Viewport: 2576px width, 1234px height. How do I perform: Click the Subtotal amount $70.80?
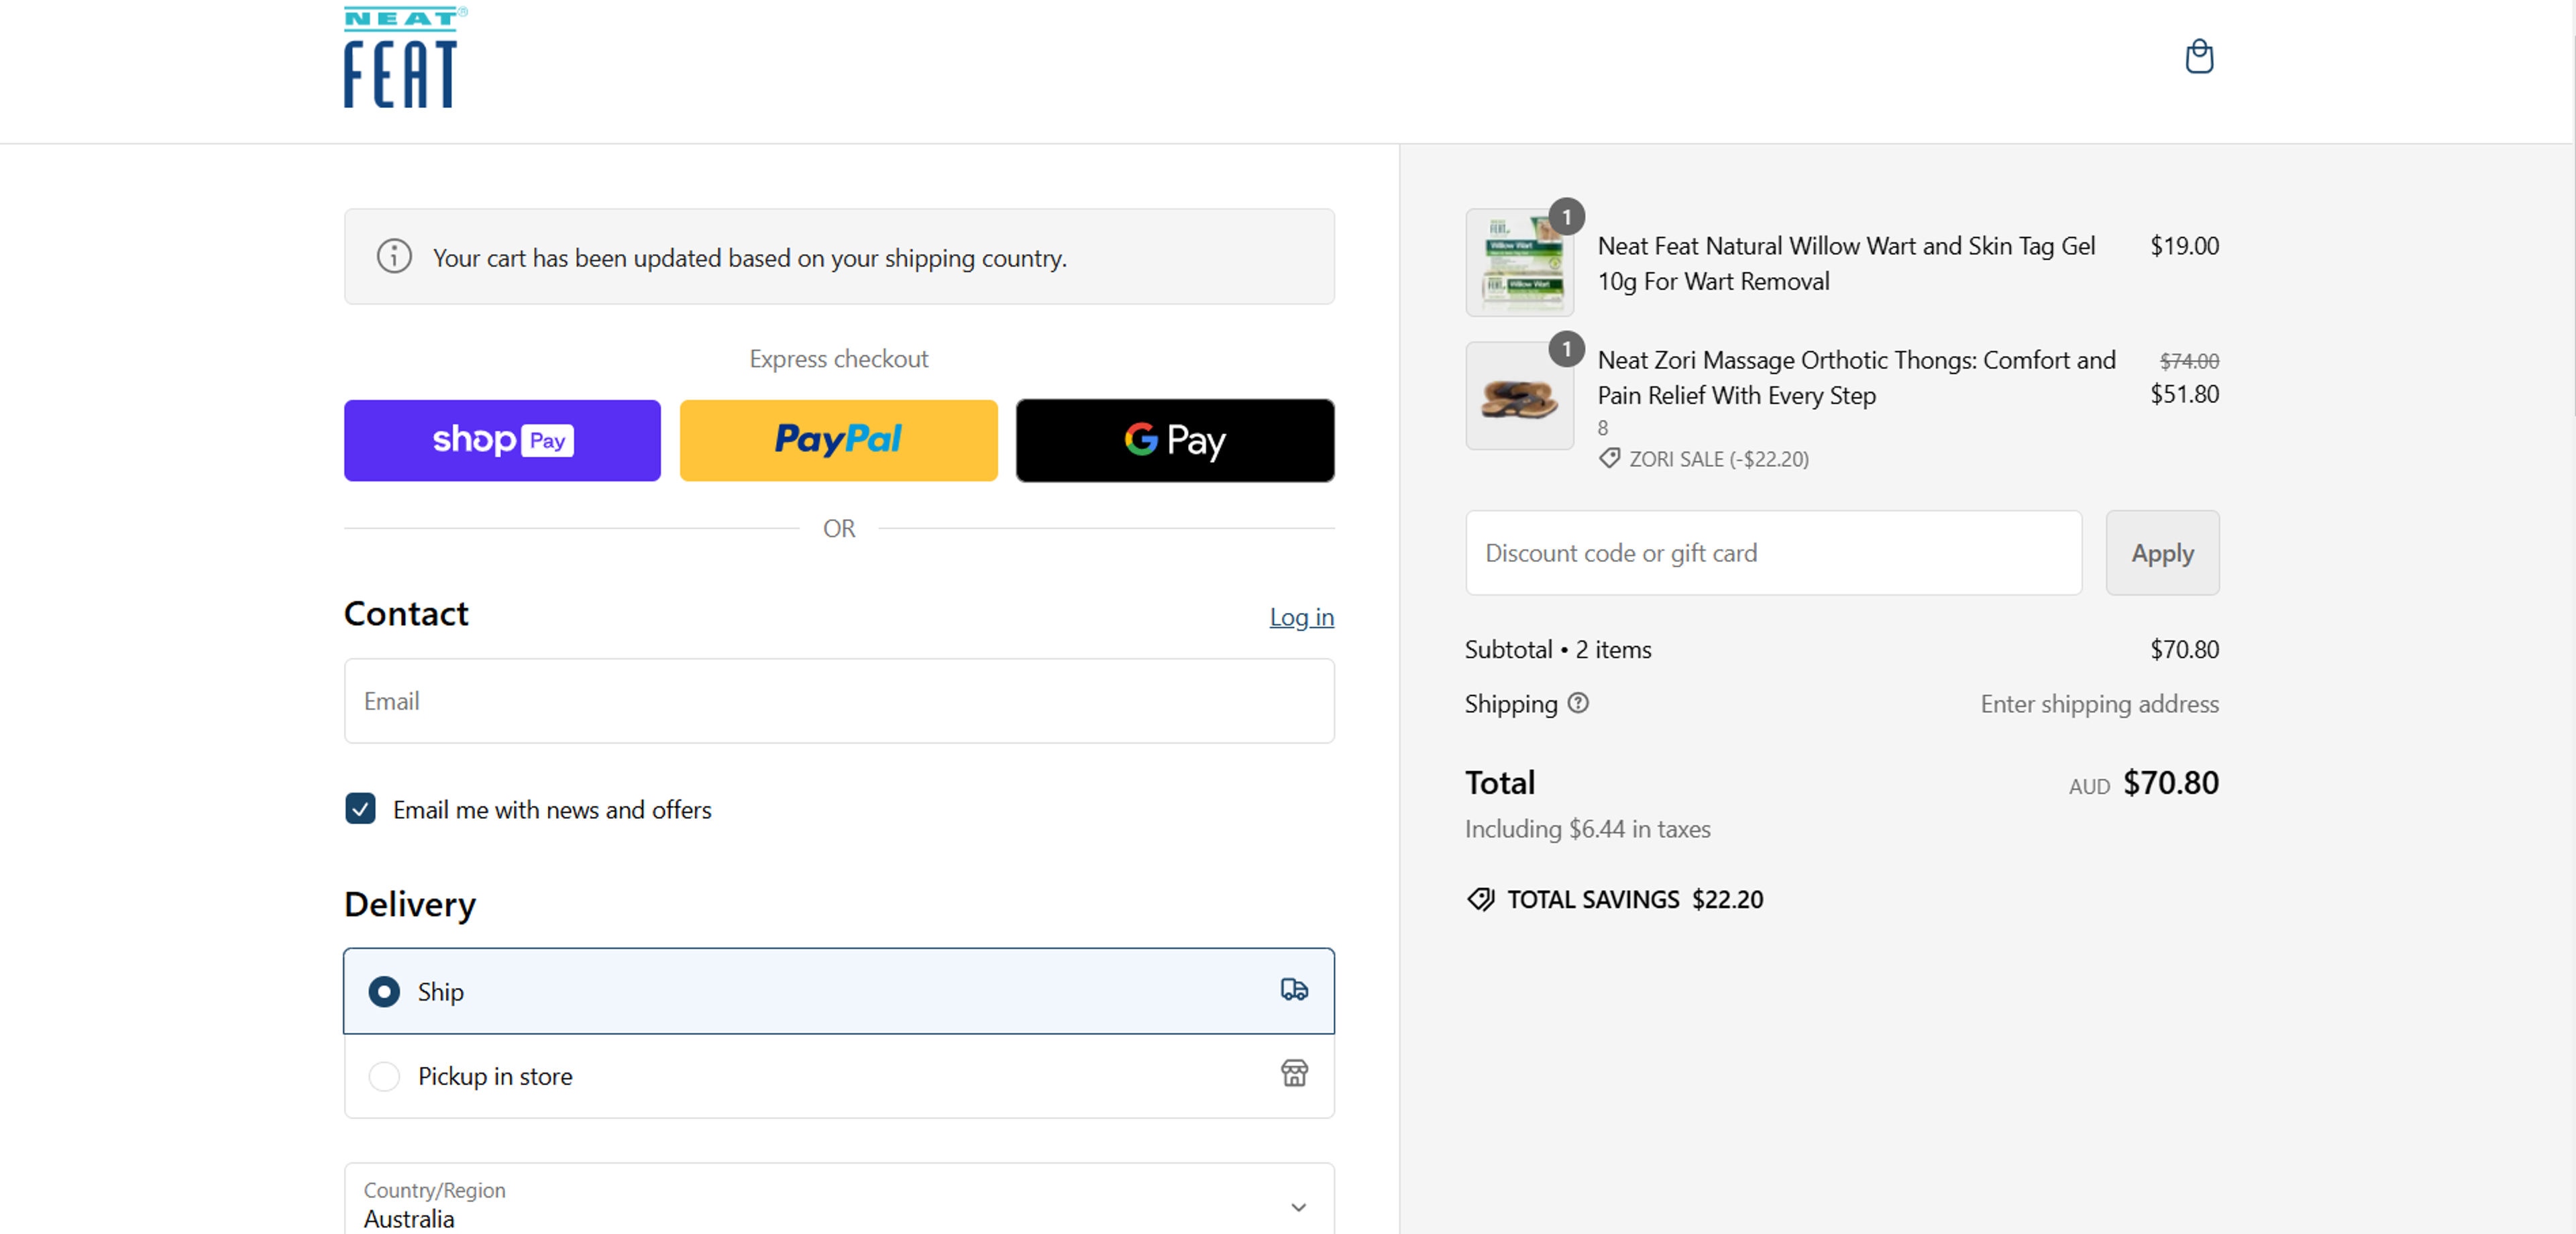tap(2184, 650)
